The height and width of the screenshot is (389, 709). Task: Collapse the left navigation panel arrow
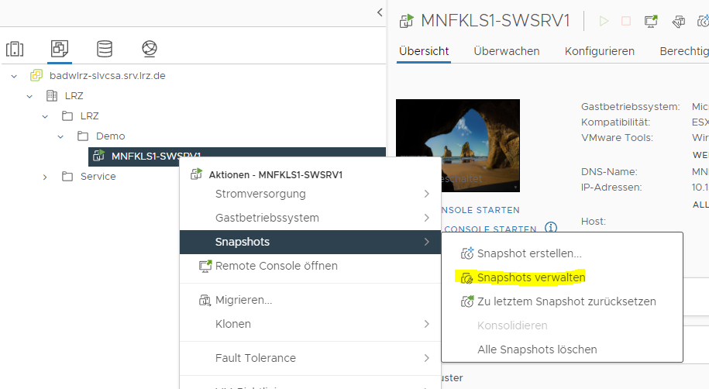(380, 12)
